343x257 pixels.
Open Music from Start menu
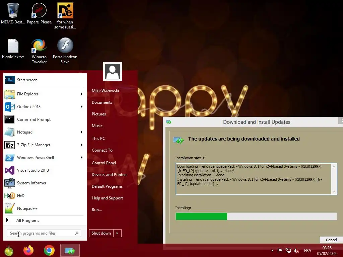[97, 126]
